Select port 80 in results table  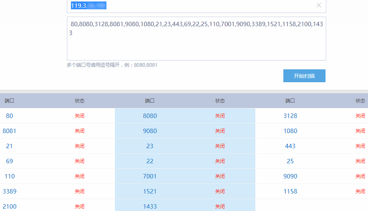[x=9, y=116]
